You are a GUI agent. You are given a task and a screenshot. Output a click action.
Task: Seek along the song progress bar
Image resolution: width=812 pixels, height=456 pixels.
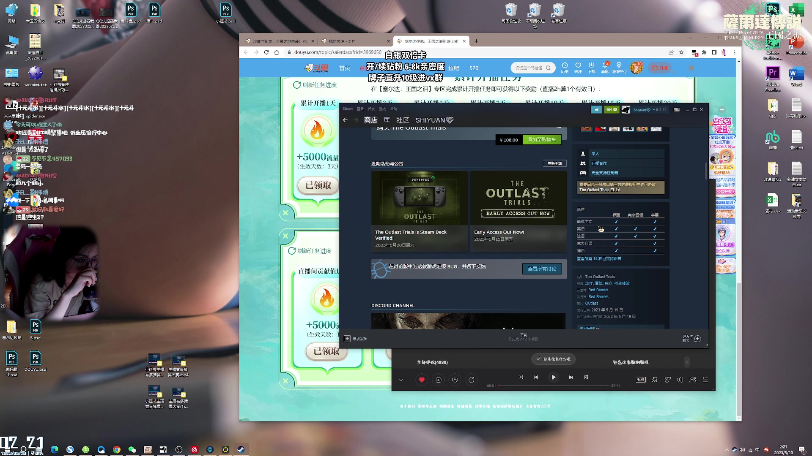[x=554, y=386]
